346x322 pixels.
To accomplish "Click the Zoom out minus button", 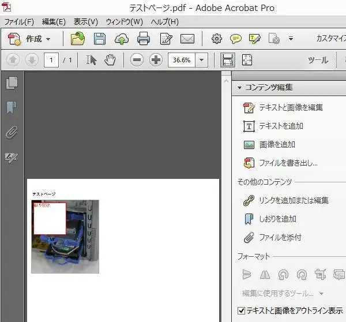I will pyautogui.click(x=137, y=60).
